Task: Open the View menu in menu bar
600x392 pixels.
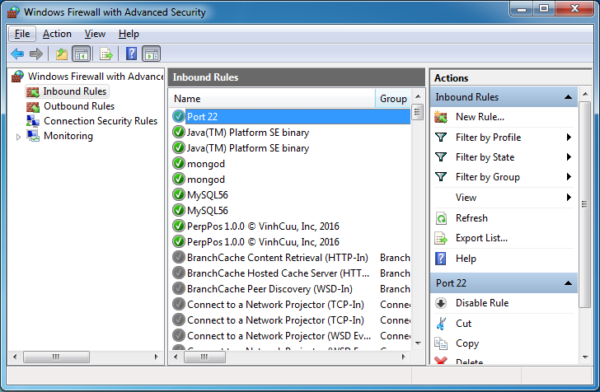Action: (95, 34)
